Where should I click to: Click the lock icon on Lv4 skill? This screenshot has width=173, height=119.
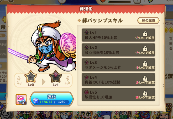tap(145, 78)
